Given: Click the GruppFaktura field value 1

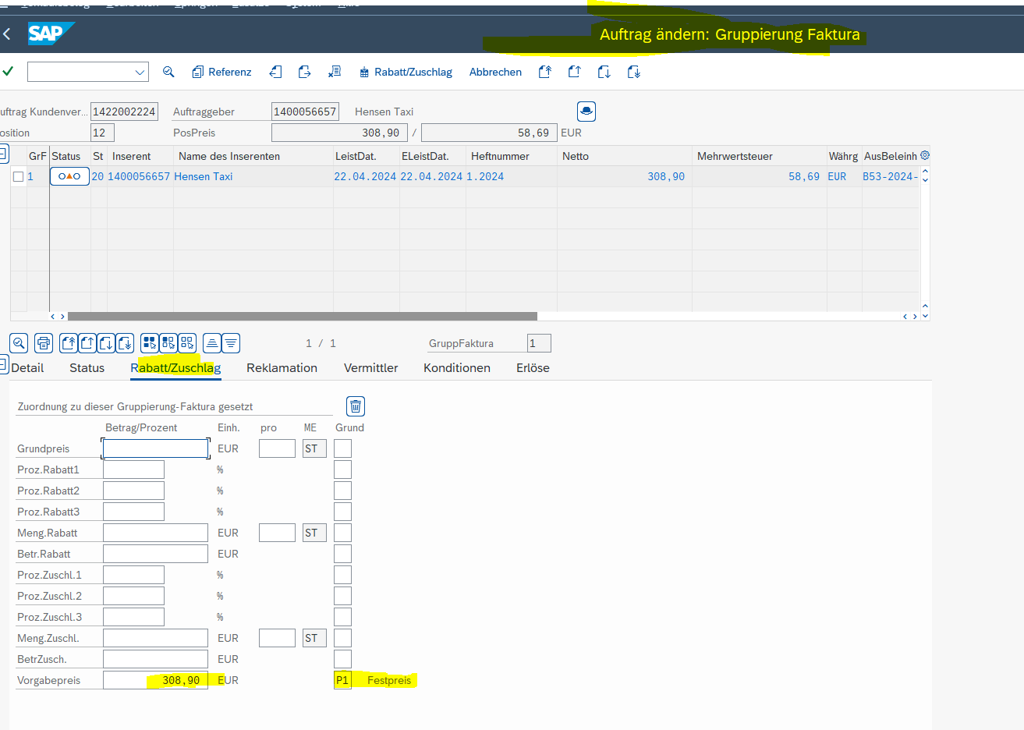Looking at the screenshot, I should (x=539, y=343).
